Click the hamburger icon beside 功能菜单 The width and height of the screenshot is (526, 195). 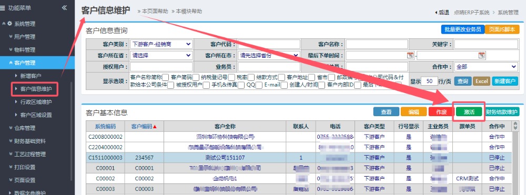(3, 8)
